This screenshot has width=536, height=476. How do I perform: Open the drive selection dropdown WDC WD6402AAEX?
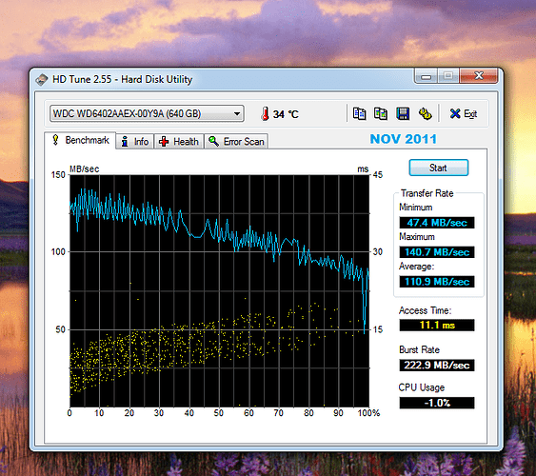coord(147,113)
